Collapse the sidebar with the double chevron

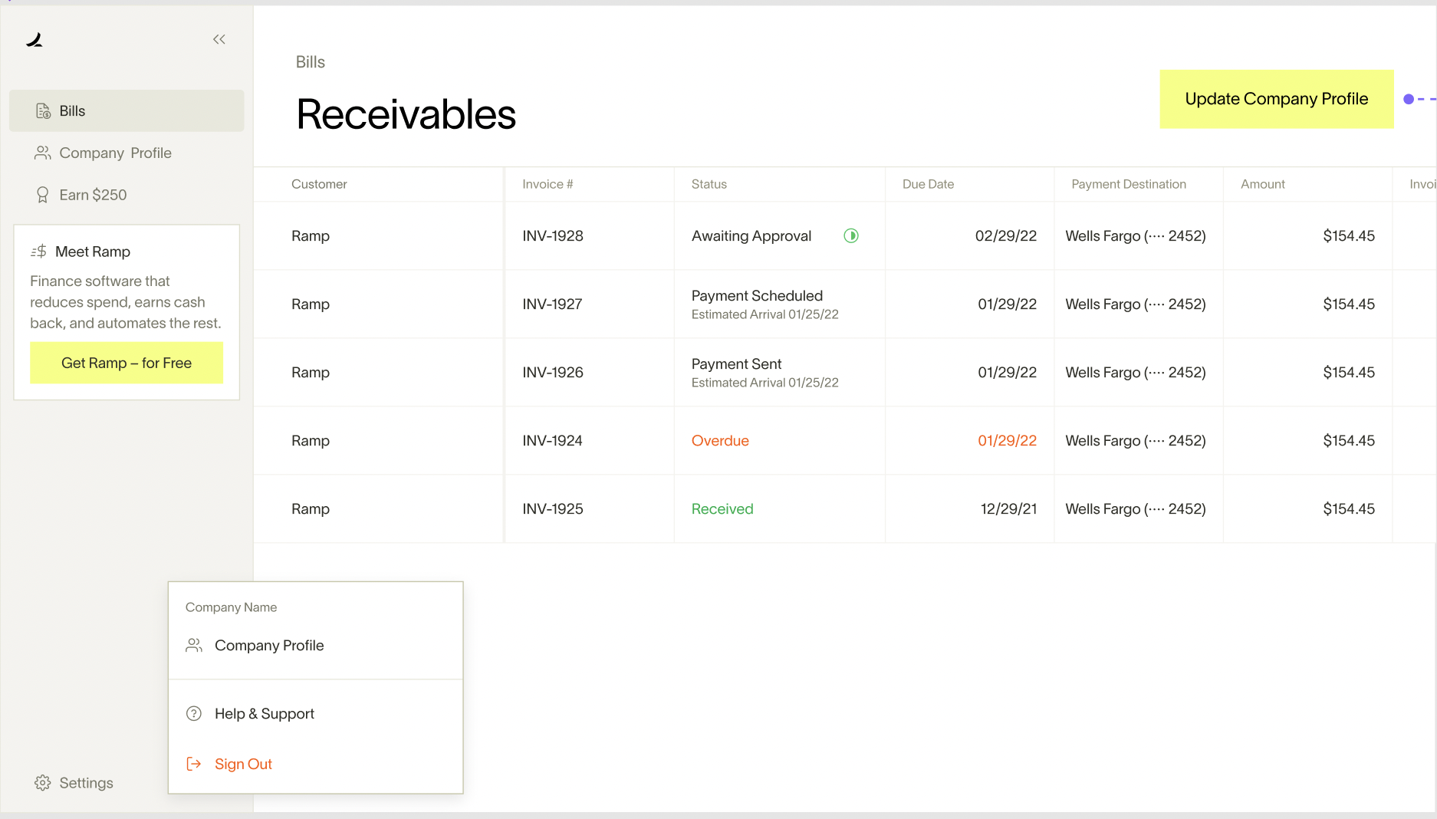[x=219, y=39]
